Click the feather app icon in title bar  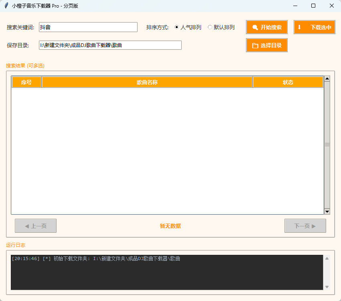[6, 6]
